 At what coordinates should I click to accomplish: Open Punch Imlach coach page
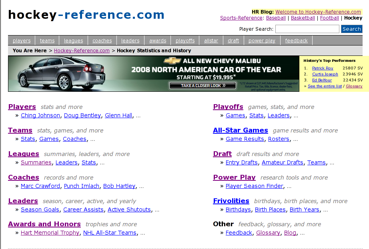pos(81,186)
